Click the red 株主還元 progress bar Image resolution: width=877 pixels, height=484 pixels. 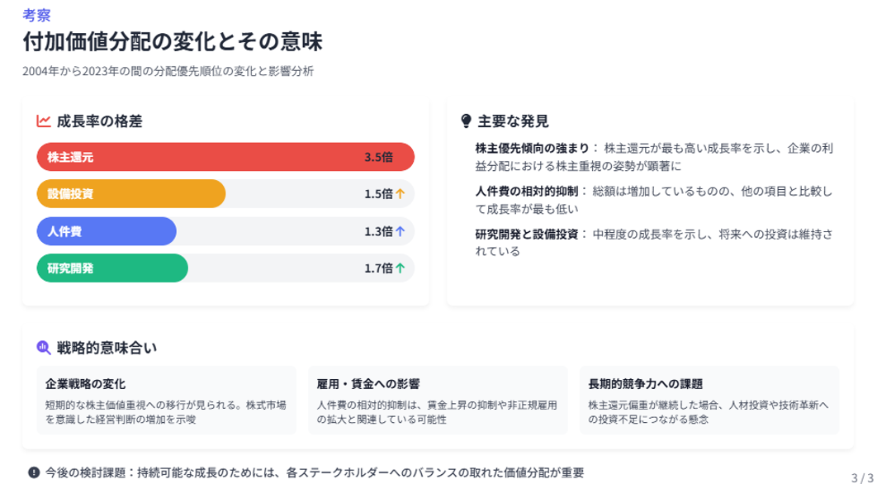point(225,157)
